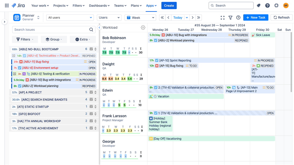Open the Your work menu

pyautogui.click(x=40, y=6)
